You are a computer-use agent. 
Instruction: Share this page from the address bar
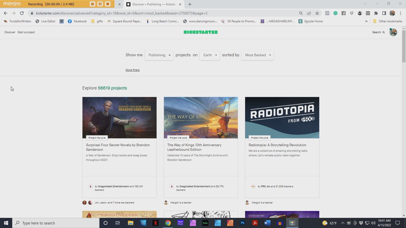tap(309, 13)
